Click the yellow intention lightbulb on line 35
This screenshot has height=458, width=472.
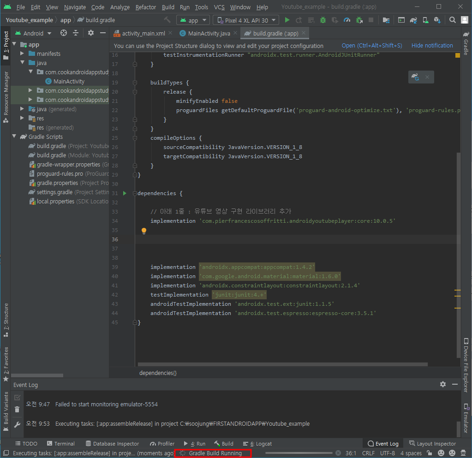(x=144, y=231)
